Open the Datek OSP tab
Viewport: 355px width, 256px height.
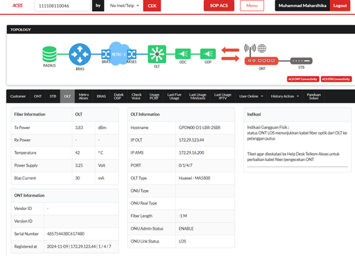[119, 96]
